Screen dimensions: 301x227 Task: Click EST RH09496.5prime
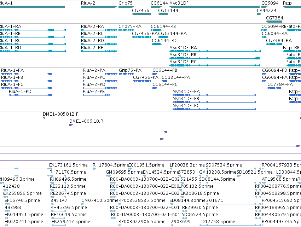pyautogui.click(x=68, y=179)
